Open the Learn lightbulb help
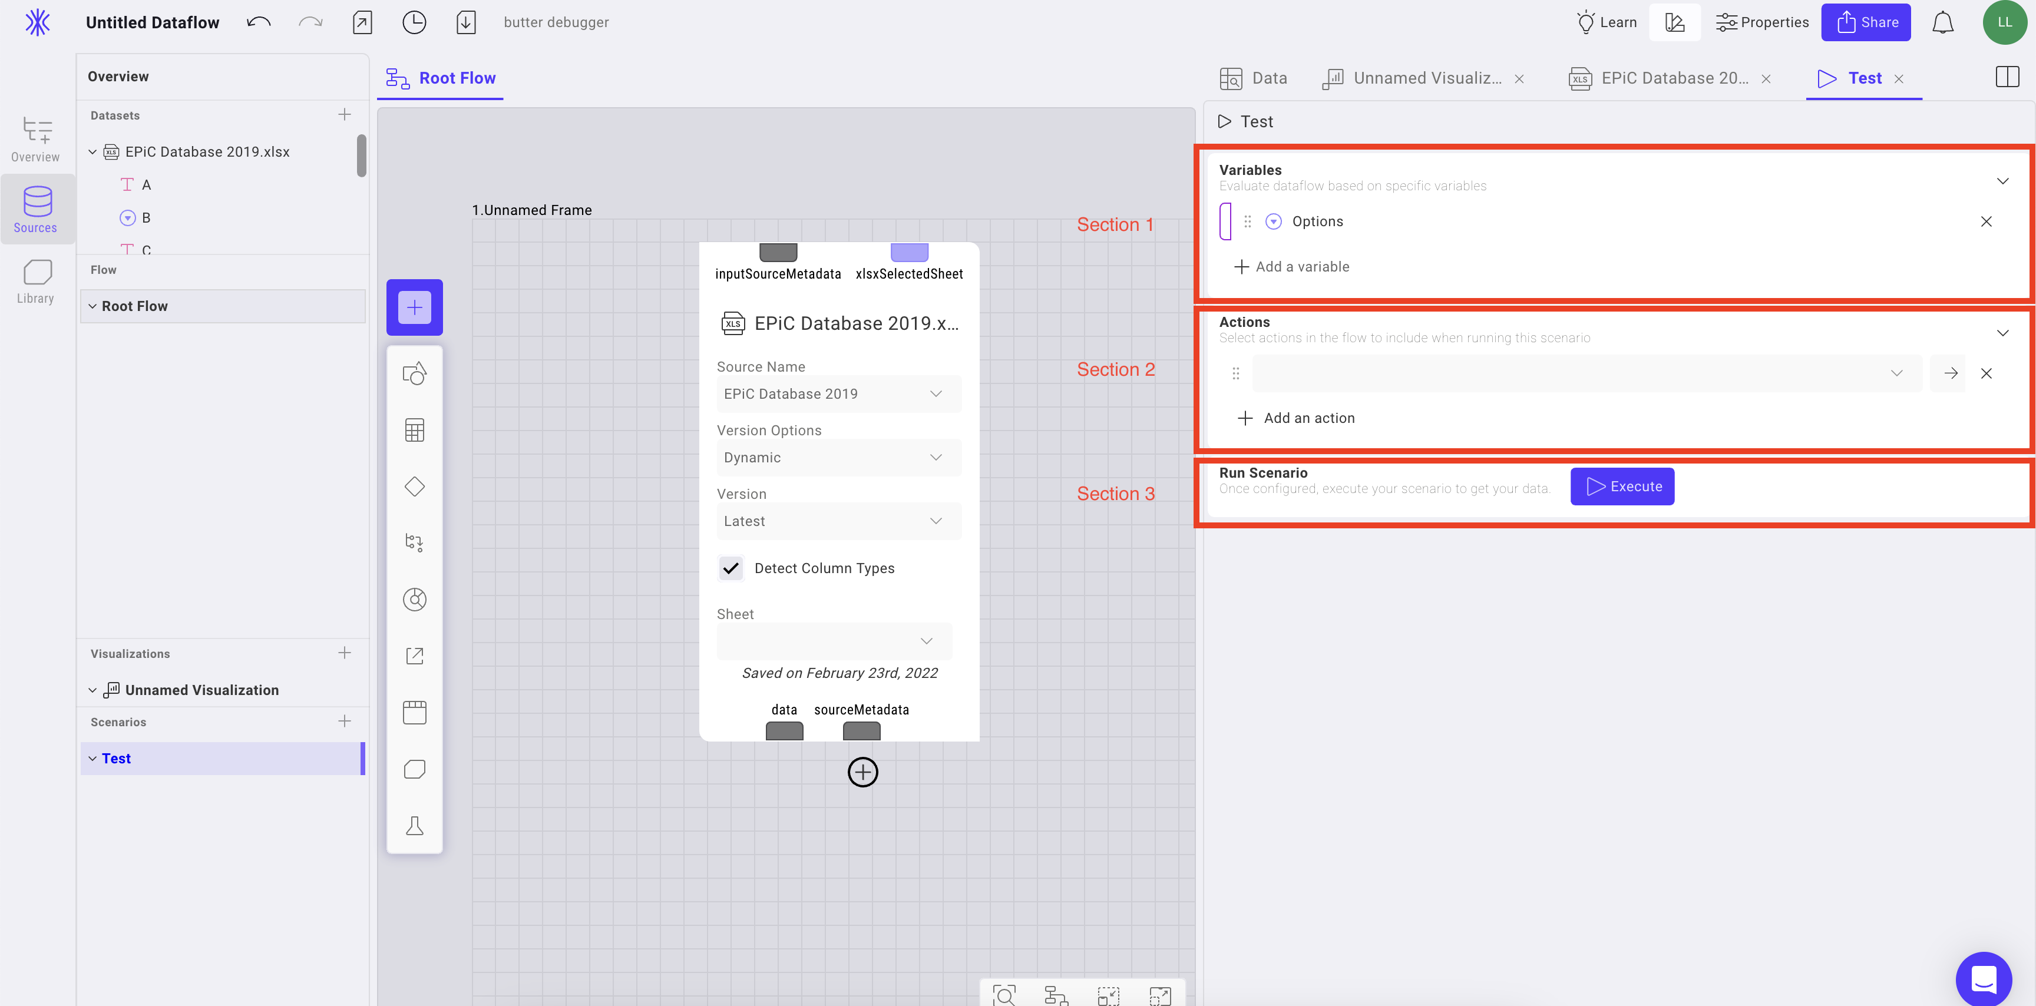 coord(1606,22)
